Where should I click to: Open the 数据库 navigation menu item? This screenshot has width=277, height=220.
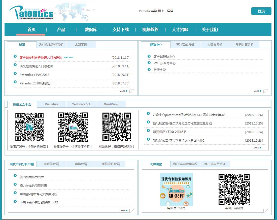point(91,29)
